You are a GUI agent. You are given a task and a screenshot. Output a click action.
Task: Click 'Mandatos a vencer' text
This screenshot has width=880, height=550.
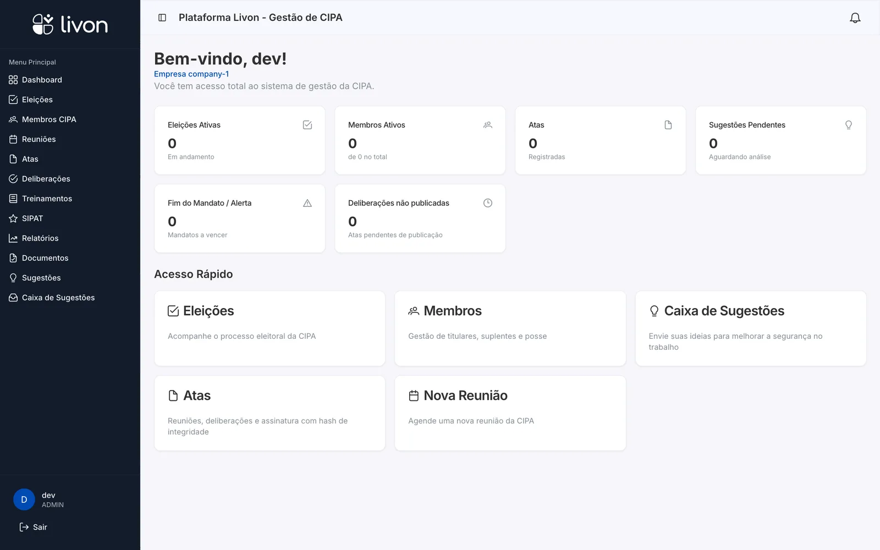pos(197,235)
